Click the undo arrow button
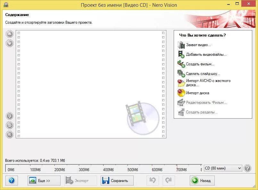Image resolution: width=258 pixels, height=190 pixels. [x=153, y=180]
